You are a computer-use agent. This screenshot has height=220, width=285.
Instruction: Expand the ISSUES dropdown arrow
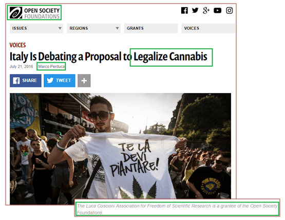point(60,28)
